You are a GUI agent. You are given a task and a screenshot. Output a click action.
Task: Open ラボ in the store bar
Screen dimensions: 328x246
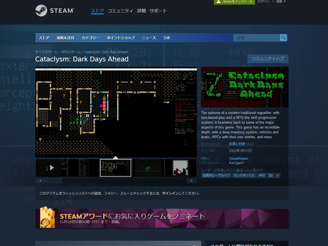166,38
